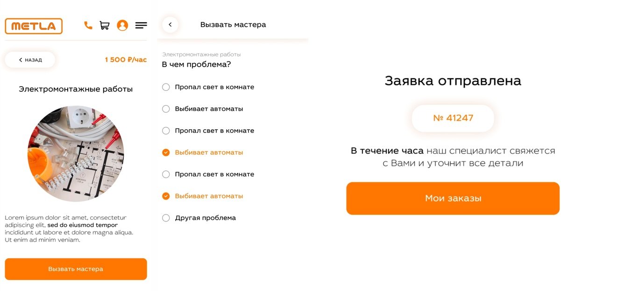Select the first Пропал свет в комнате option
Image resolution: width=626 pixels, height=291 pixels.
pos(166,87)
